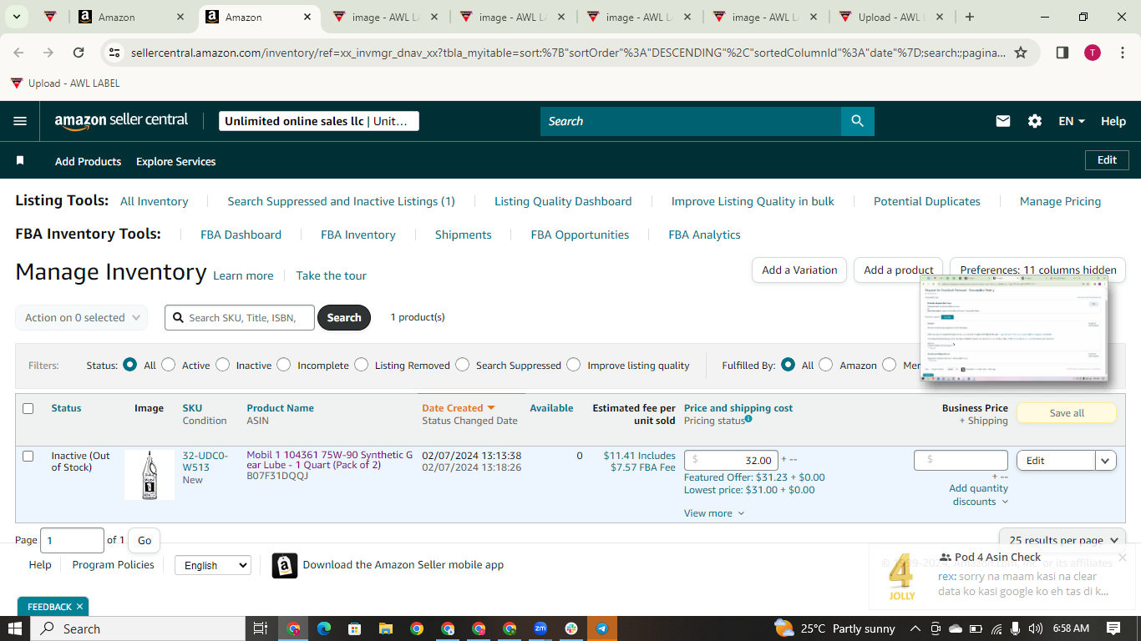Reload the page in Chrome

79,53
